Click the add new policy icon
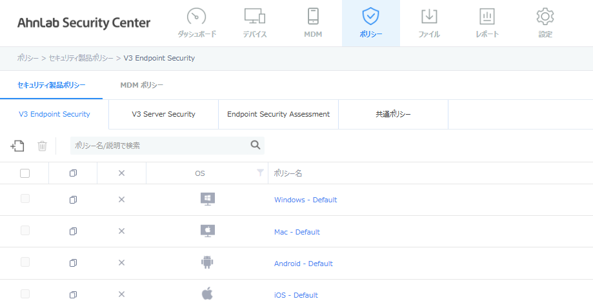The height and width of the screenshot is (308, 593). 17,146
